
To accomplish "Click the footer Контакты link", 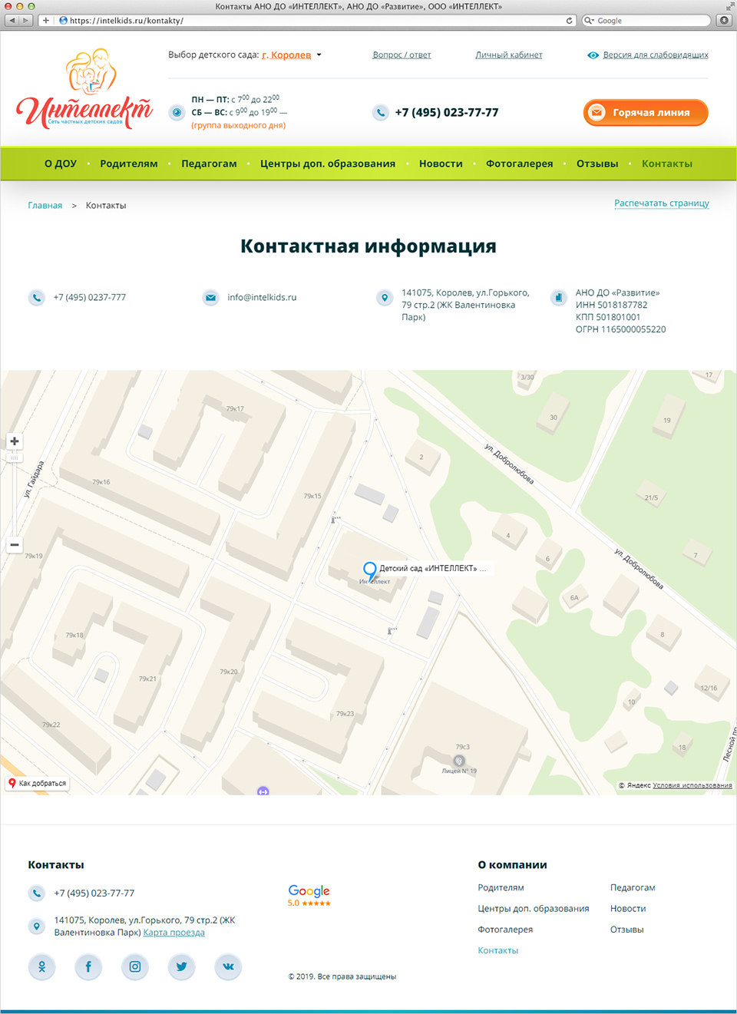I will click(498, 950).
